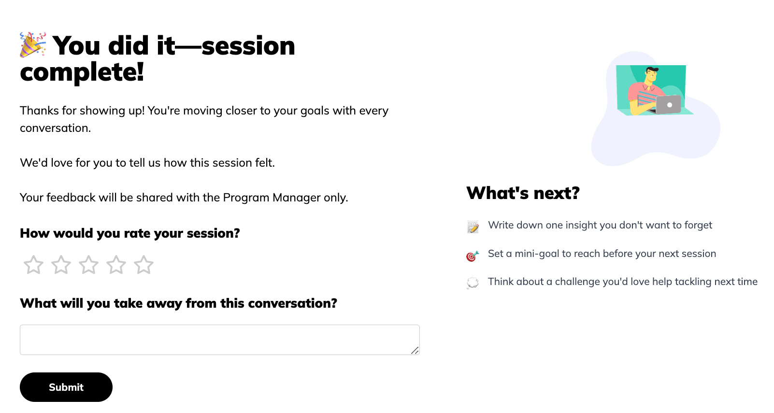Click "How would you rate your session?" label
This screenshot has height=413, width=774.
point(130,233)
